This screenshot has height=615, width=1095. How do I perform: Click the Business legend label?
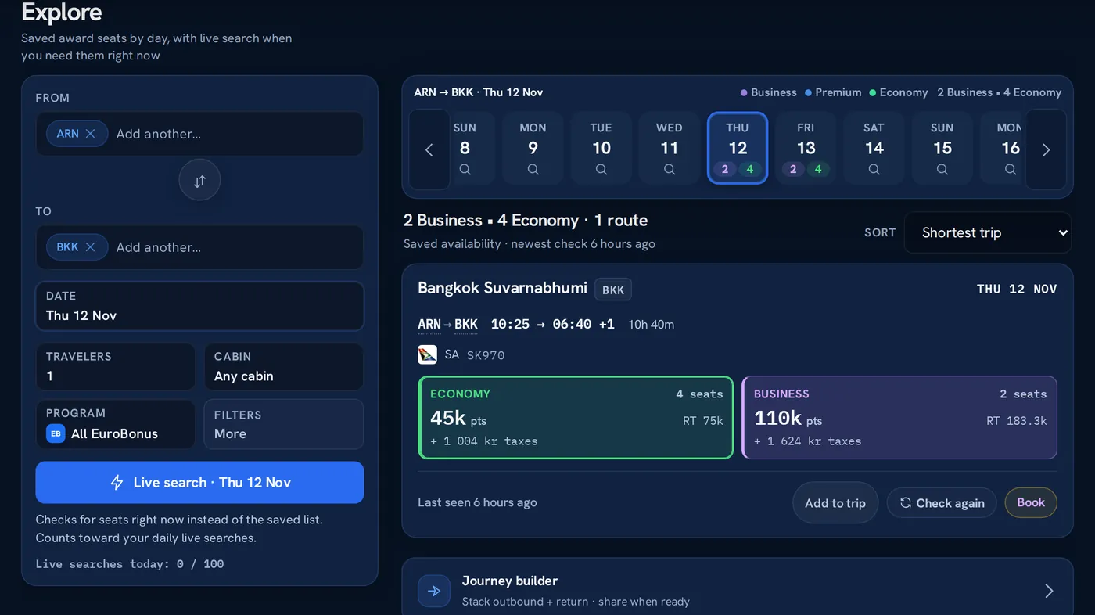click(x=774, y=92)
